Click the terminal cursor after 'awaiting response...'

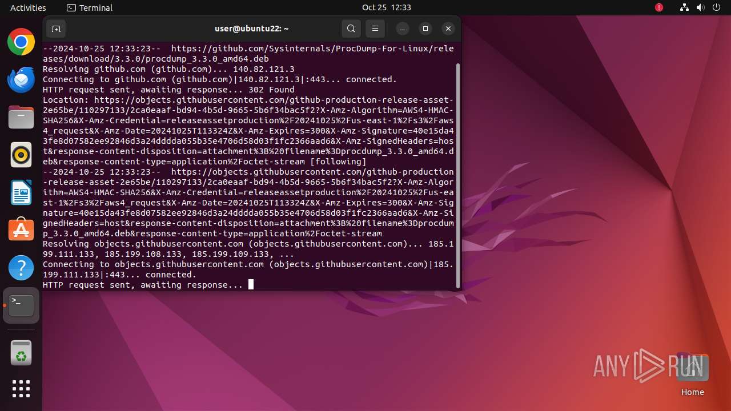[251, 284]
